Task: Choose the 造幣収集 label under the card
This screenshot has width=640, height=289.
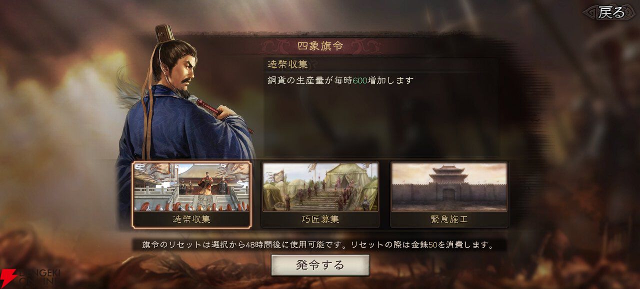Action: pyautogui.click(x=191, y=219)
